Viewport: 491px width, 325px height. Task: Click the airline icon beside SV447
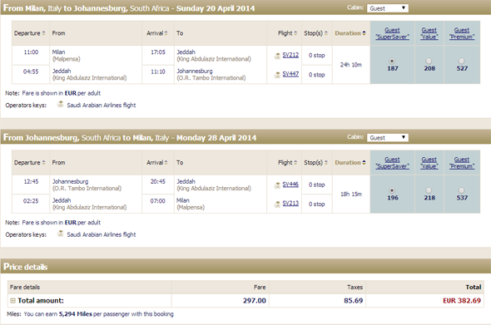pos(277,75)
